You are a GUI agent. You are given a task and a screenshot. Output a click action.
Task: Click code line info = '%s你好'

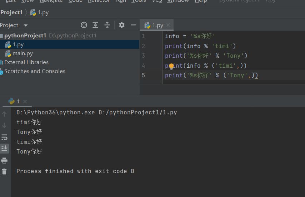[x=190, y=36]
